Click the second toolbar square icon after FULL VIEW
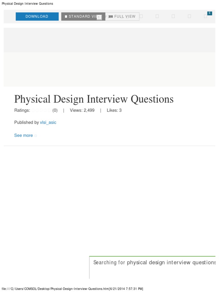Image resolution: width=219 pixels, height=292 pixels. point(157,16)
